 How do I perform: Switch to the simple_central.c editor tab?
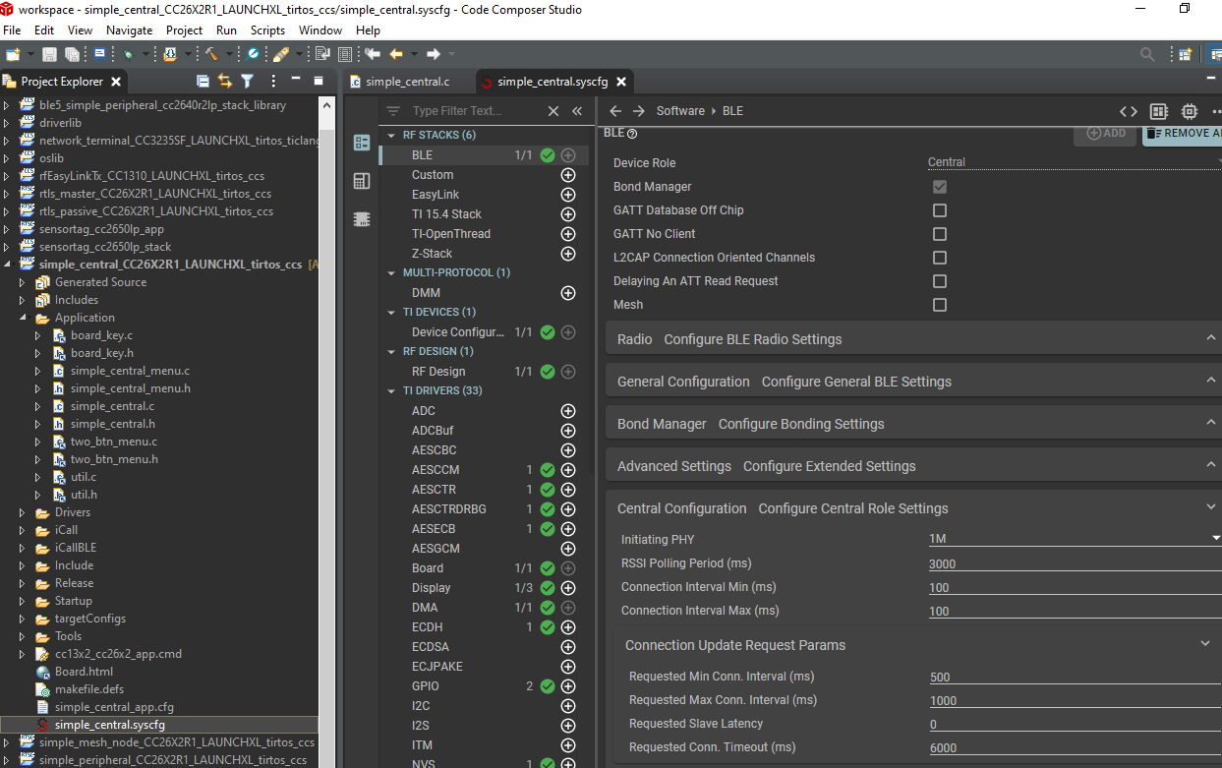[406, 82]
